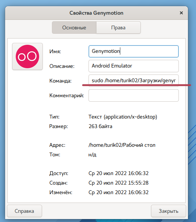Click the size value 263 байта
Screen dimensions: 196x222
[100, 126]
